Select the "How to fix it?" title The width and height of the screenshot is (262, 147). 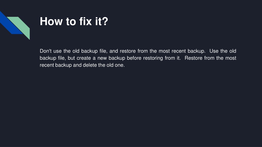pos(74,21)
